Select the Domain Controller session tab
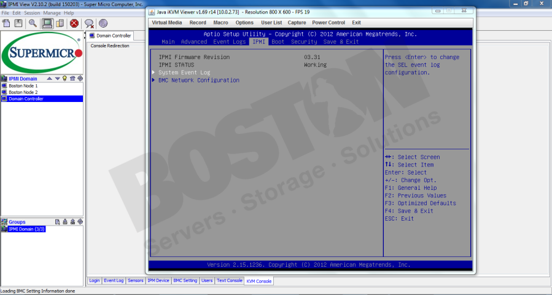This screenshot has height=295, width=552. 110,36
